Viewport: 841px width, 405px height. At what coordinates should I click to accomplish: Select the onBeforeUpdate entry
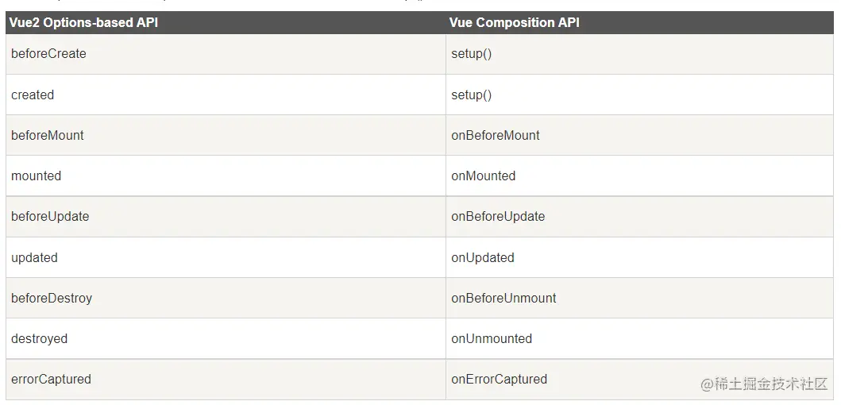click(498, 217)
